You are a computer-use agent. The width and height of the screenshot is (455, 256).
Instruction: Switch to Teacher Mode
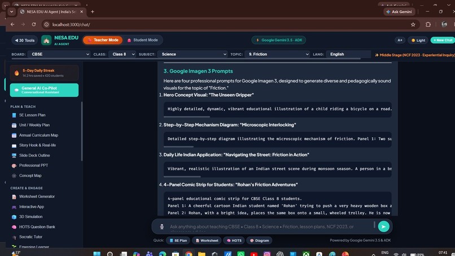click(x=103, y=40)
